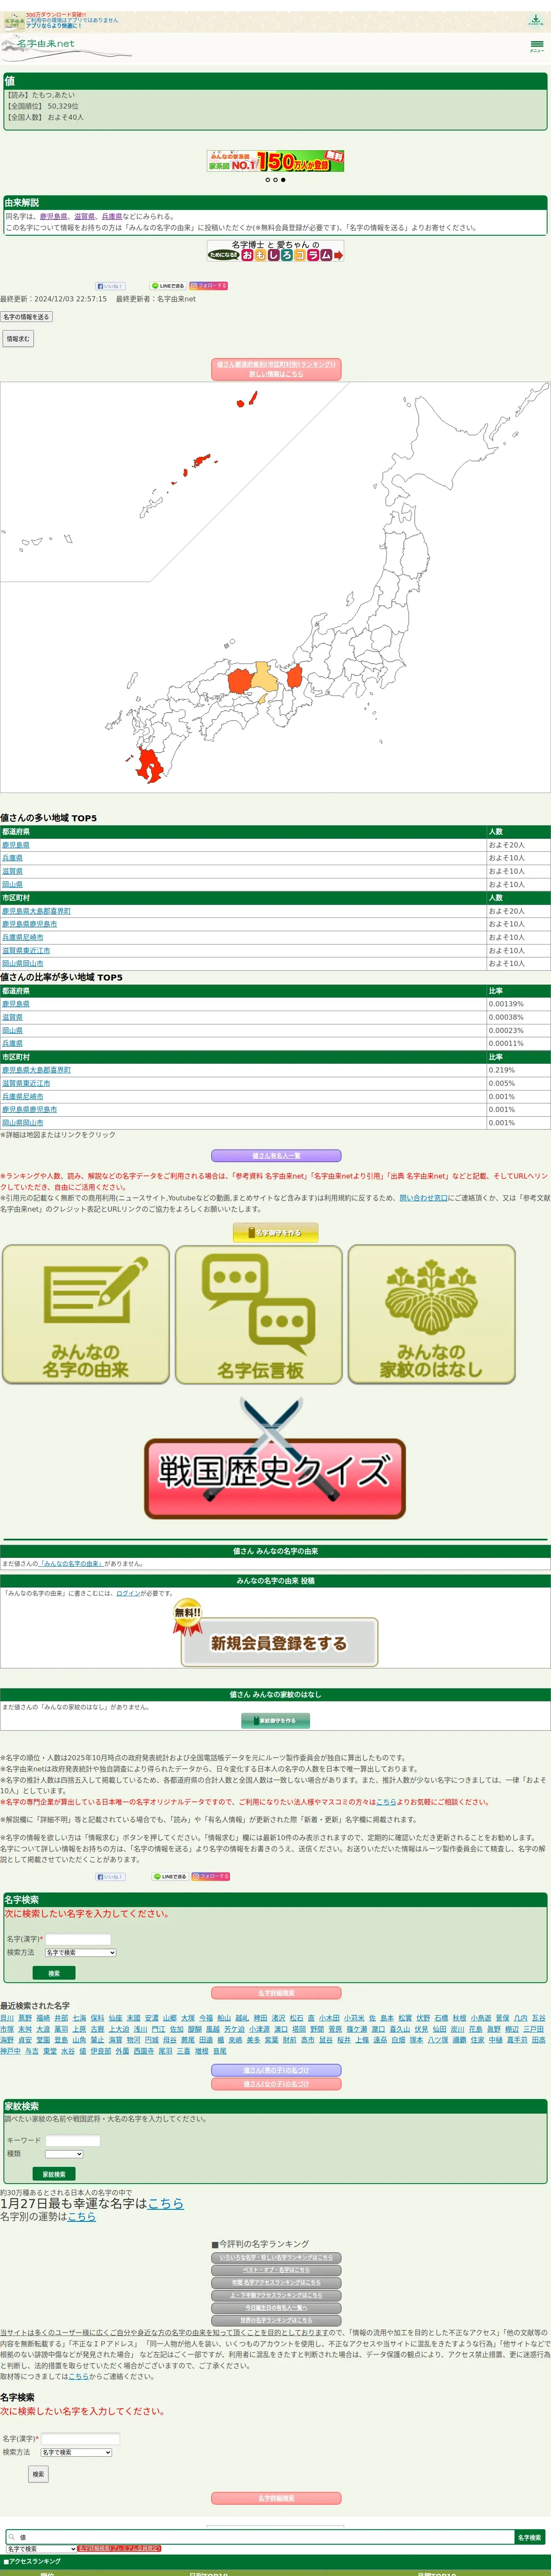
Task: Follow the 問い合わせ窓口 link
Action: tap(424, 1197)
